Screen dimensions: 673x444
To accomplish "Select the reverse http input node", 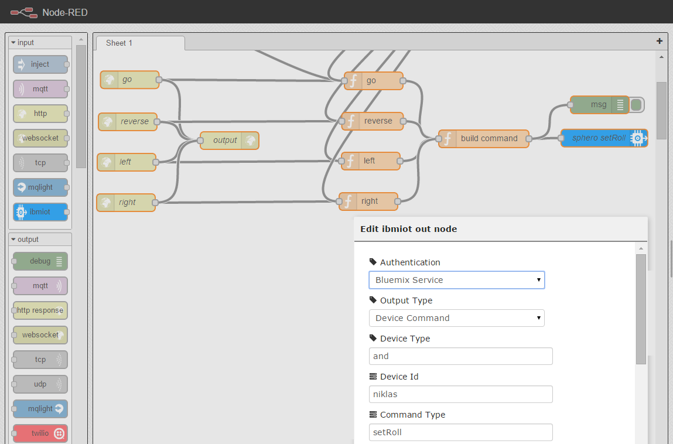I will tap(128, 121).
